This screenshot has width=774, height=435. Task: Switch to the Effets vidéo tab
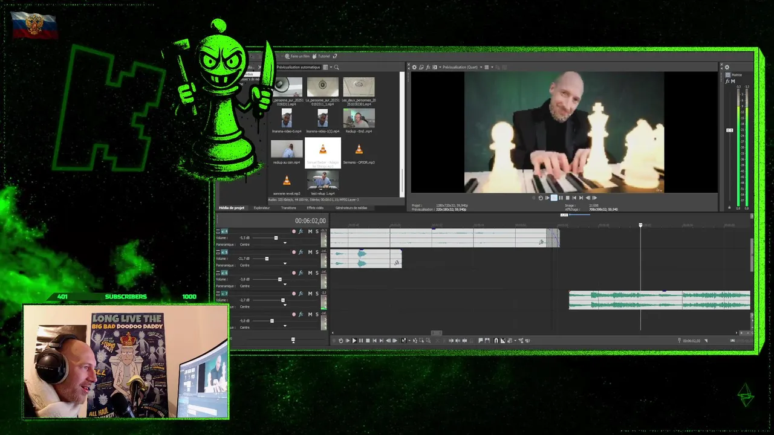click(315, 208)
